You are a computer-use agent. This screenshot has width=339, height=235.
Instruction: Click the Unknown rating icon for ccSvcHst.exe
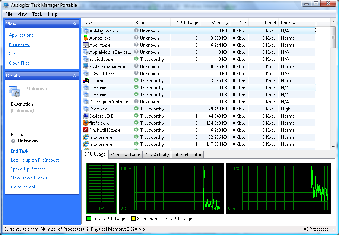coord(136,73)
